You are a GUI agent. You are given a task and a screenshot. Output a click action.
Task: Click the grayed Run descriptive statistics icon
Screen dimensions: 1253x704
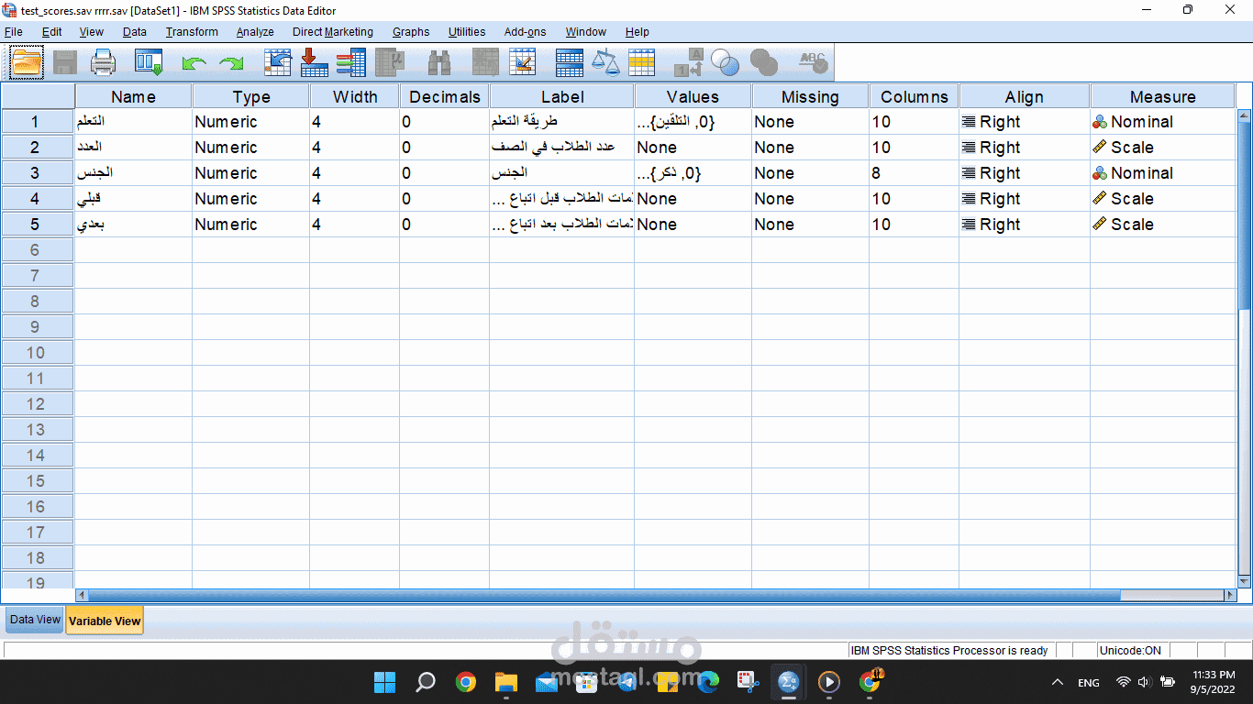392,62
